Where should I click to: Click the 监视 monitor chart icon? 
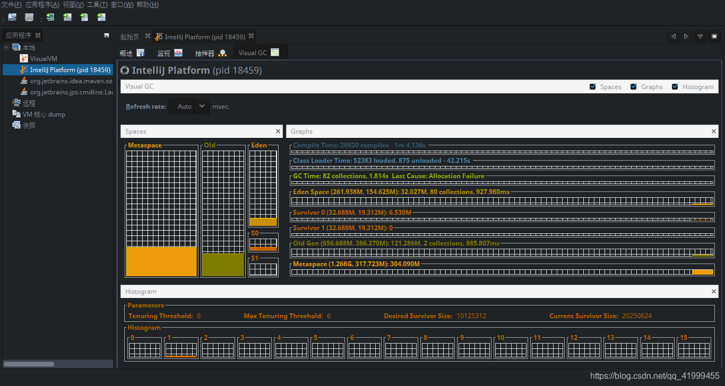point(178,53)
